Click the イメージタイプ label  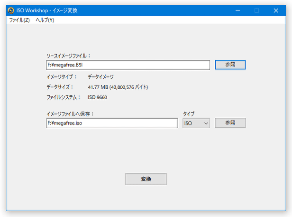[x=61, y=77]
